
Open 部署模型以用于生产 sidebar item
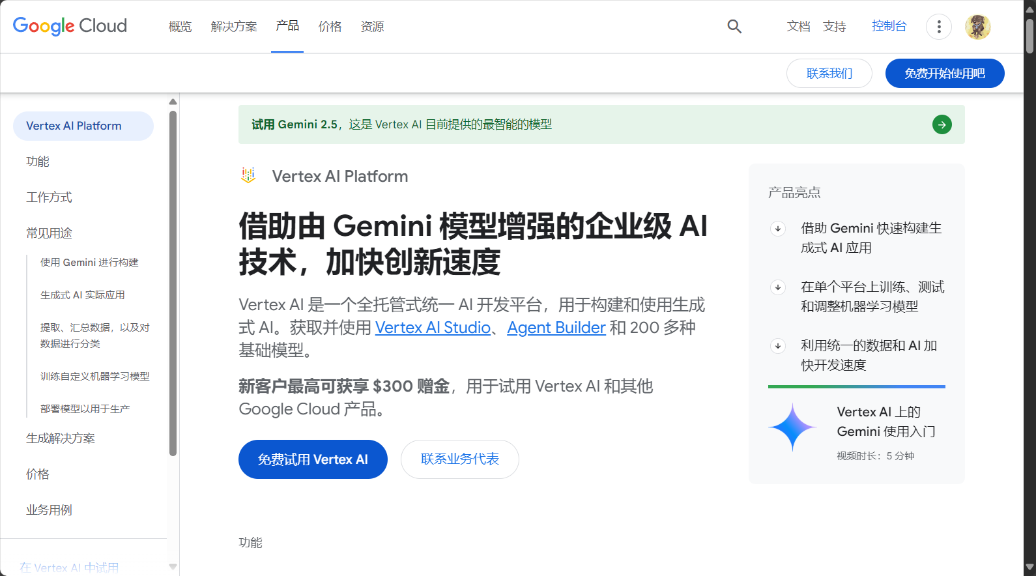(x=85, y=409)
